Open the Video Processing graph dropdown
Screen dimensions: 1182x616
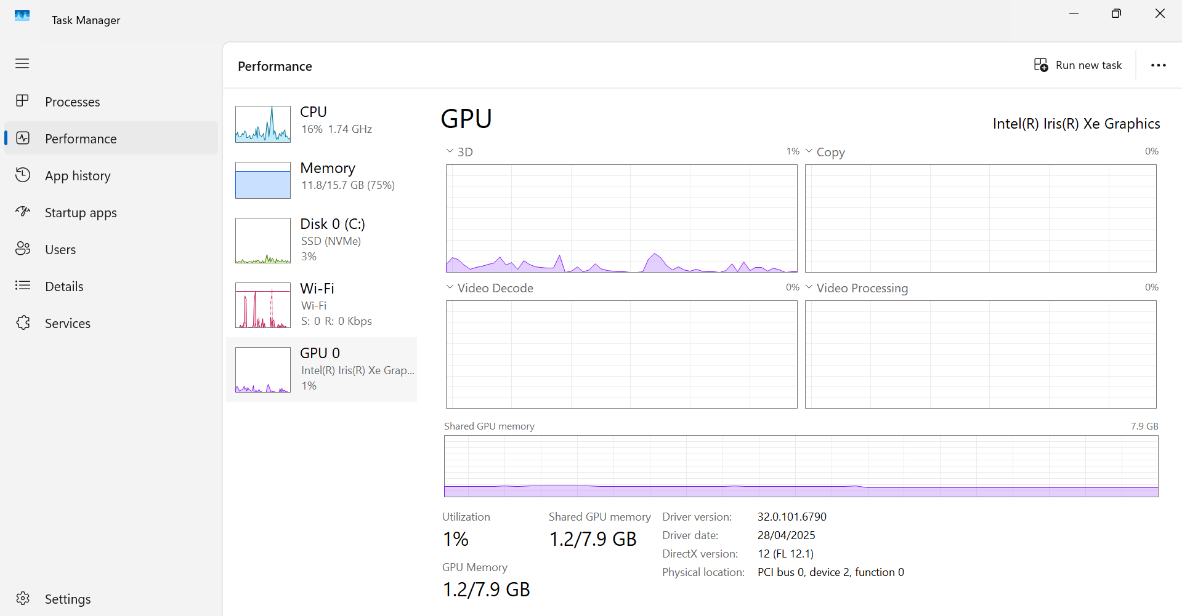point(809,287)
